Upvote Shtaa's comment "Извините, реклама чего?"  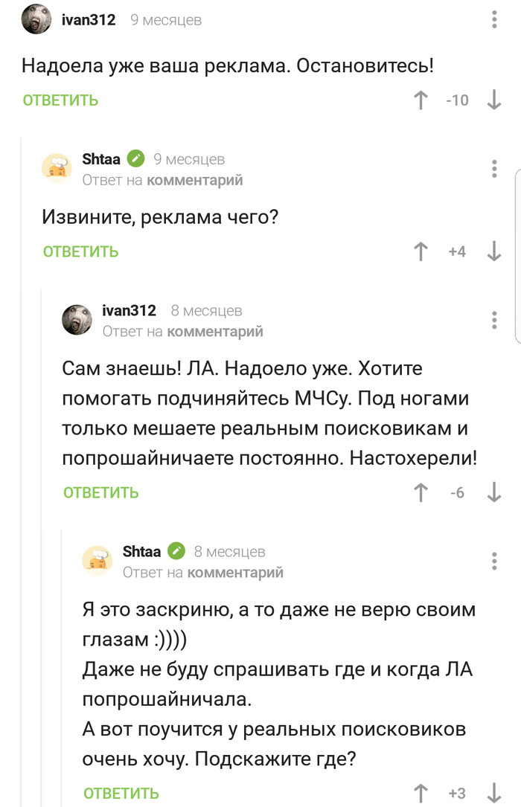421,251
